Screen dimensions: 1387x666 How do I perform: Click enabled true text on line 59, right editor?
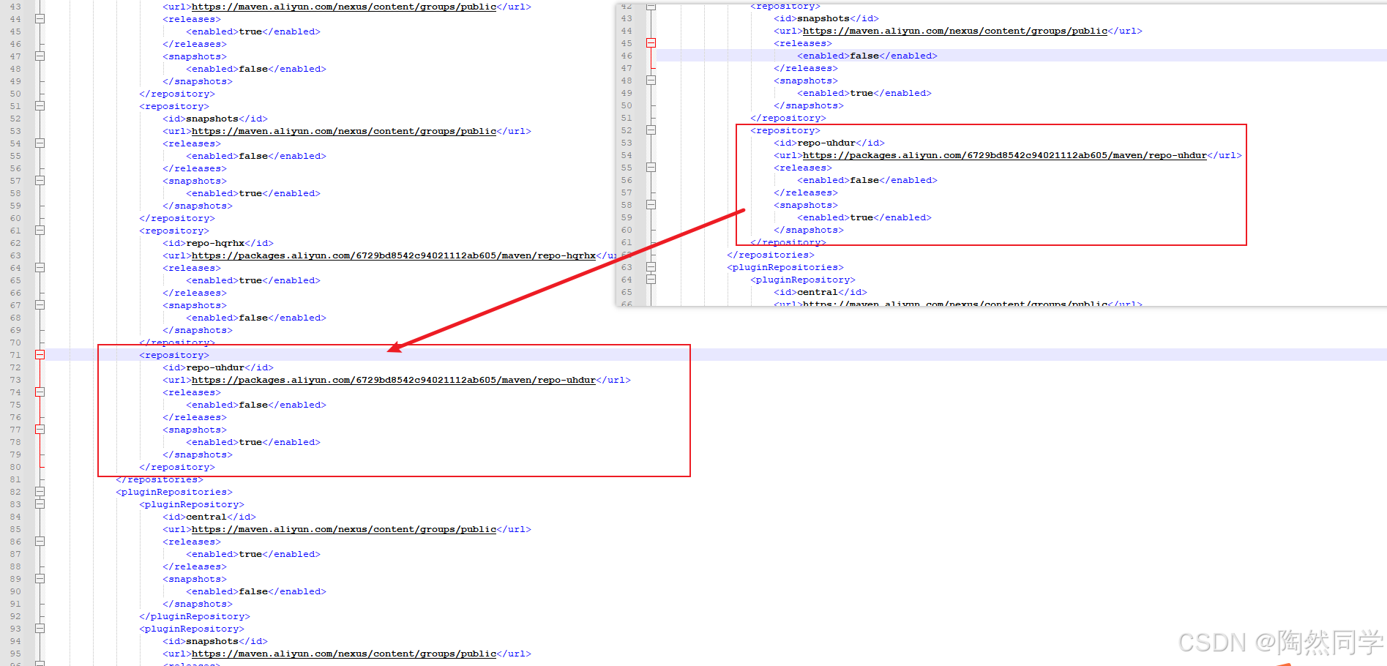click(x=864, y=217)
